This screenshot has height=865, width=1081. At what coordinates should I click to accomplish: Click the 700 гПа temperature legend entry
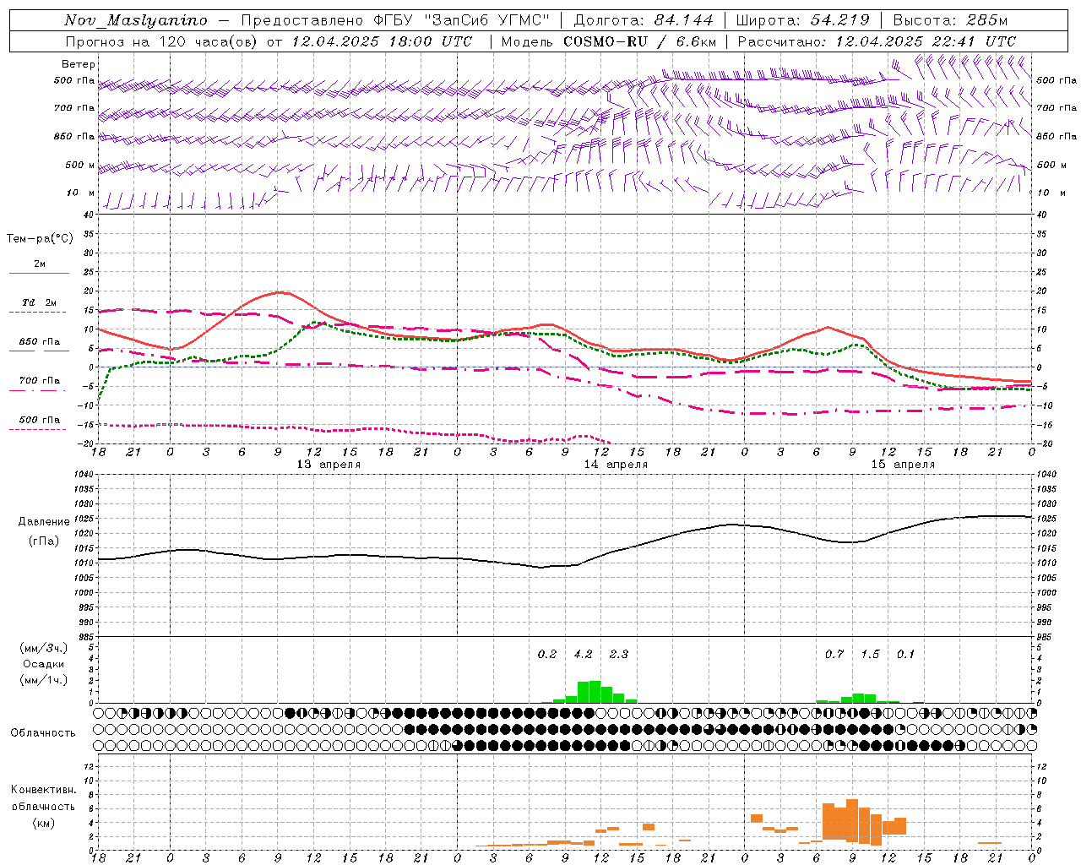(40, 381)
